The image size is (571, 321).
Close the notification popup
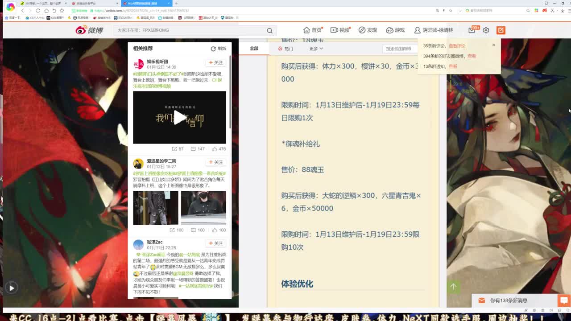493,45
